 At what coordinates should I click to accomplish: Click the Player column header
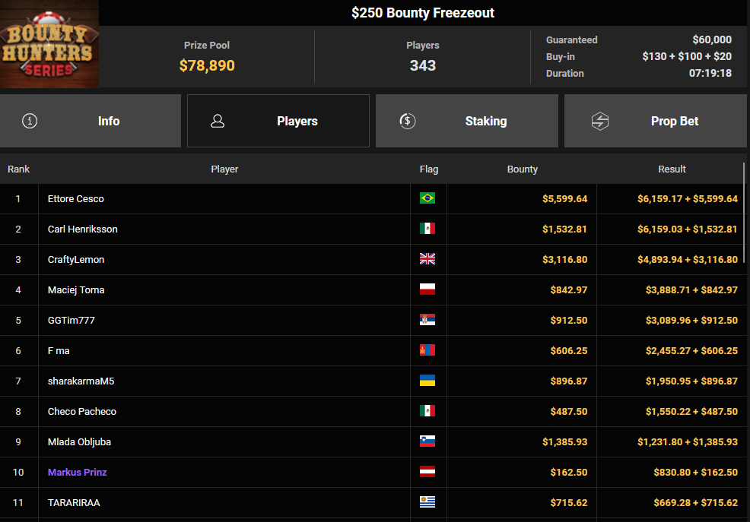pyautogui.click(x=224, y=169)
